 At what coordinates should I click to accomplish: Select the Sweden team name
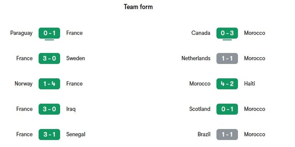(x=76, y=58)
